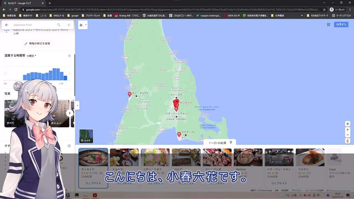
Task: Open ホッカイド result card photo
Action: (93, 157)
